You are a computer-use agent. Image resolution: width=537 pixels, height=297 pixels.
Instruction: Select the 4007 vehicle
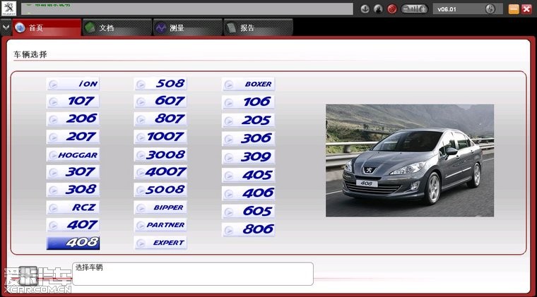(x=160, y=172)
